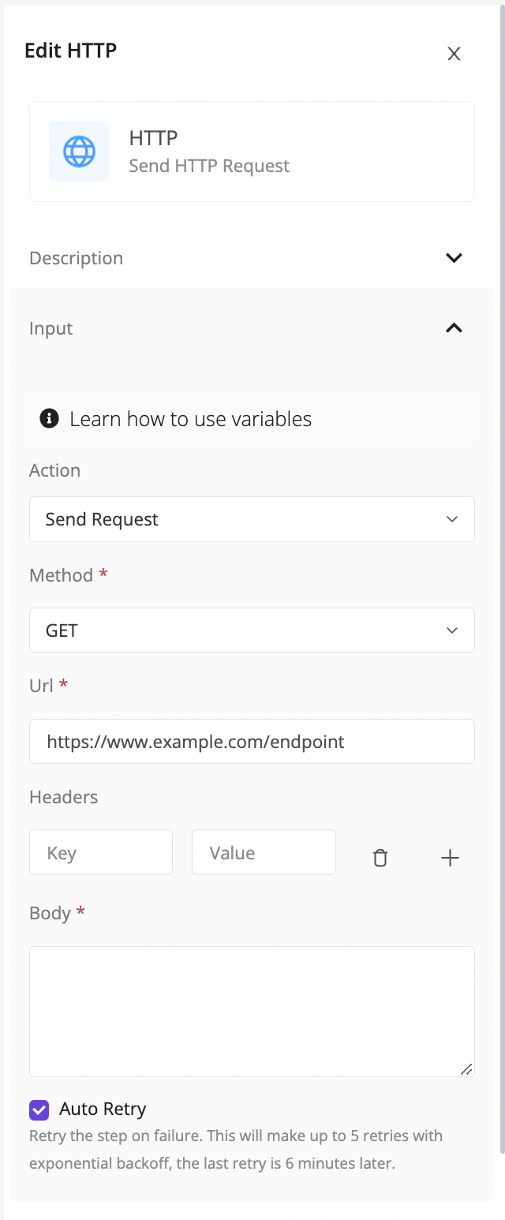The height and width of the screenshot is (1220, 505).
Task: Delete the header row with trash icon
Action: pos(380,858)
